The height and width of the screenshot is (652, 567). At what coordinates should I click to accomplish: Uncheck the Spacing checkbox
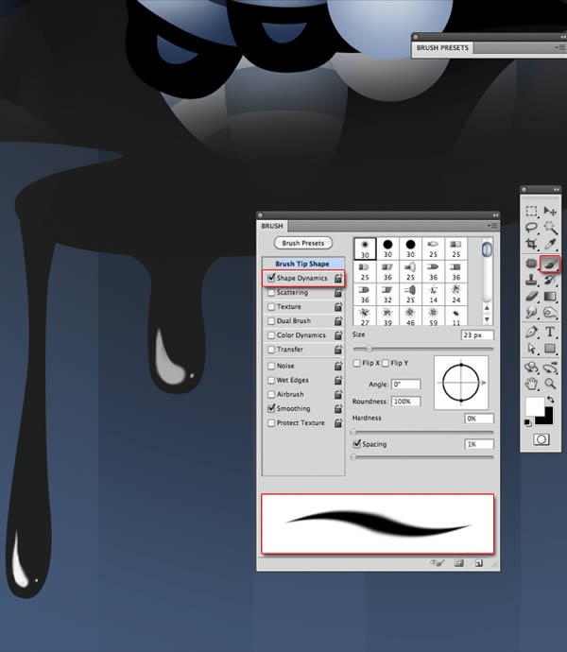pyautogui.click(x=356, y=444)
